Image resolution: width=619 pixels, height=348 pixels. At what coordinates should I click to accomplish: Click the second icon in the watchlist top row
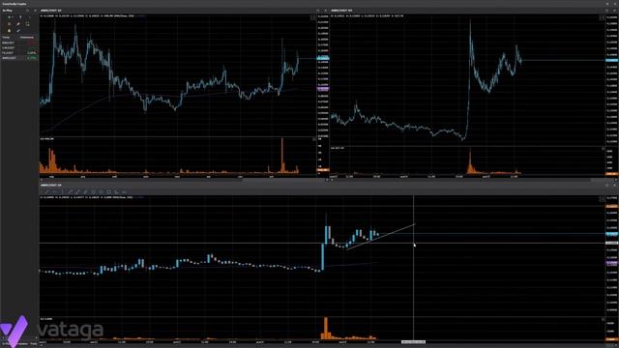pos(20,17)
